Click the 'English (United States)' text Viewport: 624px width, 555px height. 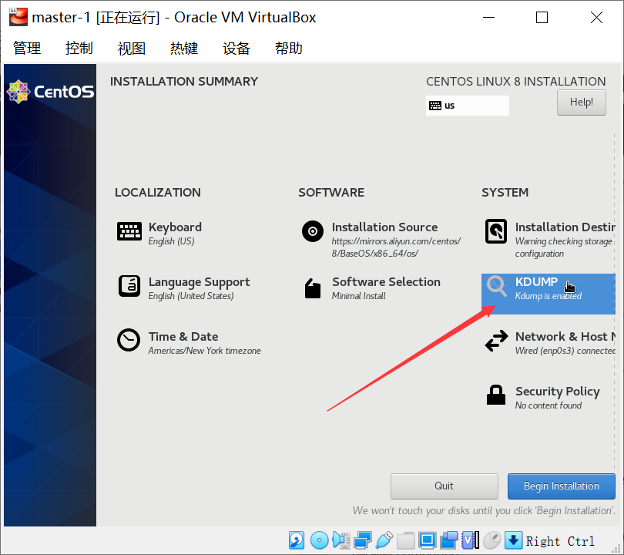click(191, 296)
